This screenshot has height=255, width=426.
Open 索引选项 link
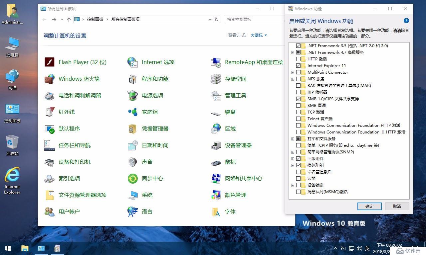click(x=69, y=178)
